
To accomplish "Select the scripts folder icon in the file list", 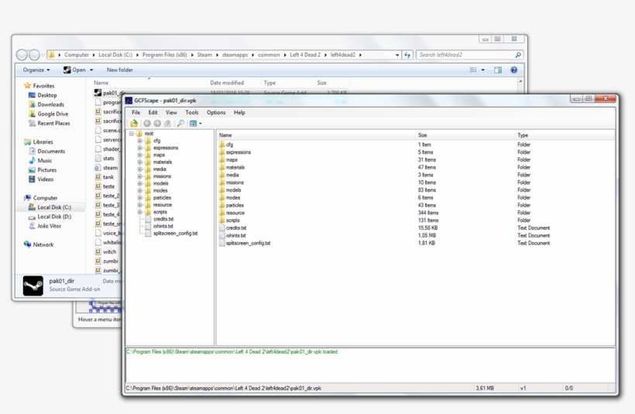I will coord(221,220).
